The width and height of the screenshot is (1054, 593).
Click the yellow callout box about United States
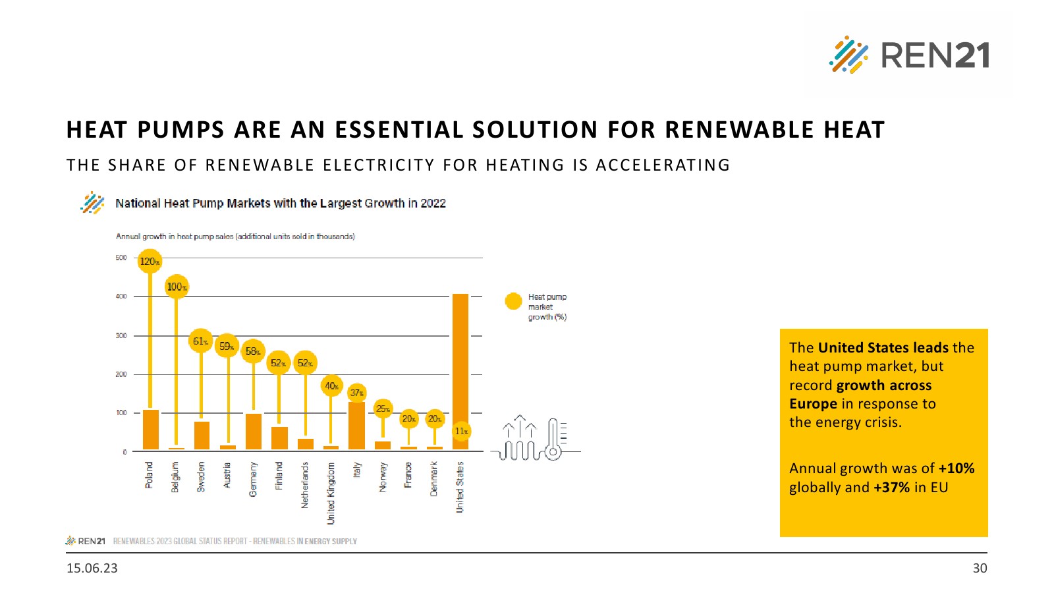[883, 432]
